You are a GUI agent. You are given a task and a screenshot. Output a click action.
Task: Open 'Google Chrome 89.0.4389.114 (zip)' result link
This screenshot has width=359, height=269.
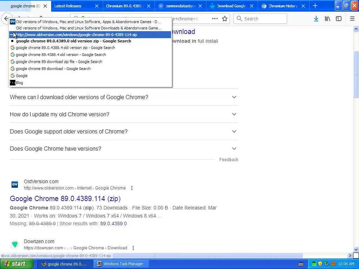click(65, 199)
